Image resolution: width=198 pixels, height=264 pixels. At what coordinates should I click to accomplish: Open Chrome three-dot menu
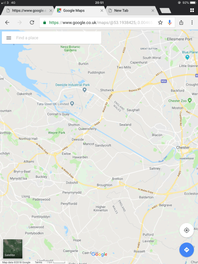click(192, 22)
